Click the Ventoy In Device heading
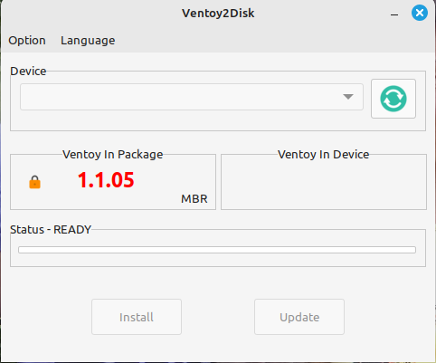 [x=324, y=155]
